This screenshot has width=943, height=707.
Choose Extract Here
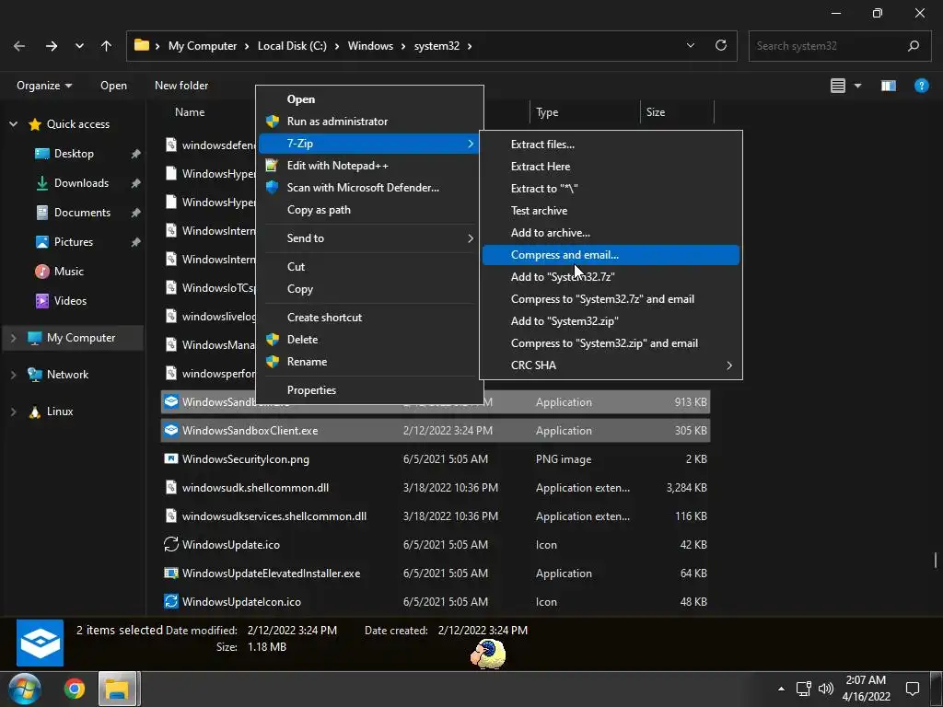[x=611, y=167]
